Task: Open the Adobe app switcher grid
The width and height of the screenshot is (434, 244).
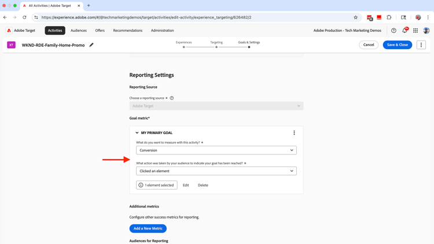Action: click(x=415, y=31)
